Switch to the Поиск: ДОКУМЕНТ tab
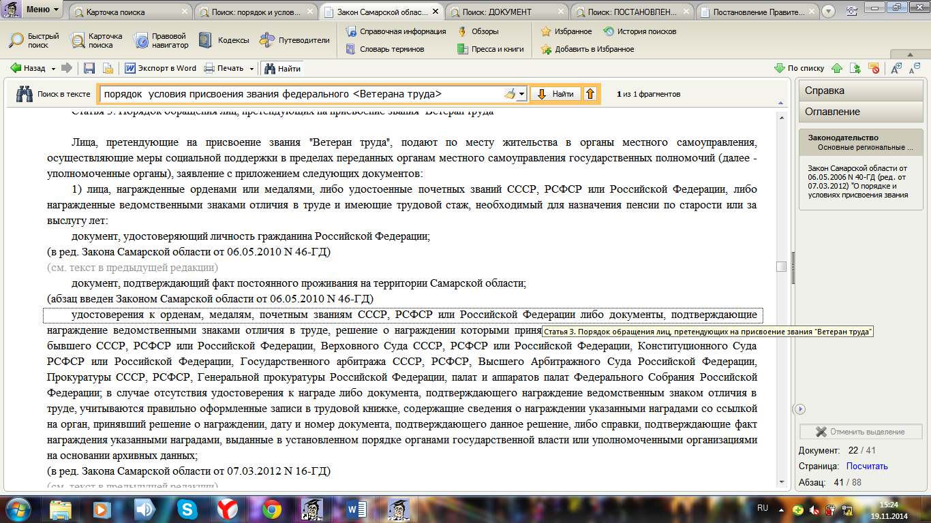This screenshot has width=931, height=523. point(506,12)
